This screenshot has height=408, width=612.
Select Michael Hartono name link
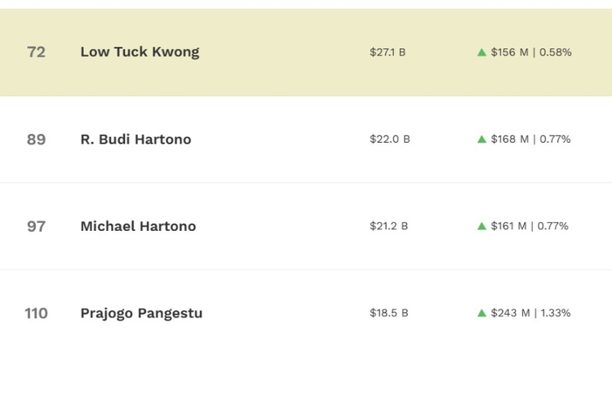click(138, 226)
